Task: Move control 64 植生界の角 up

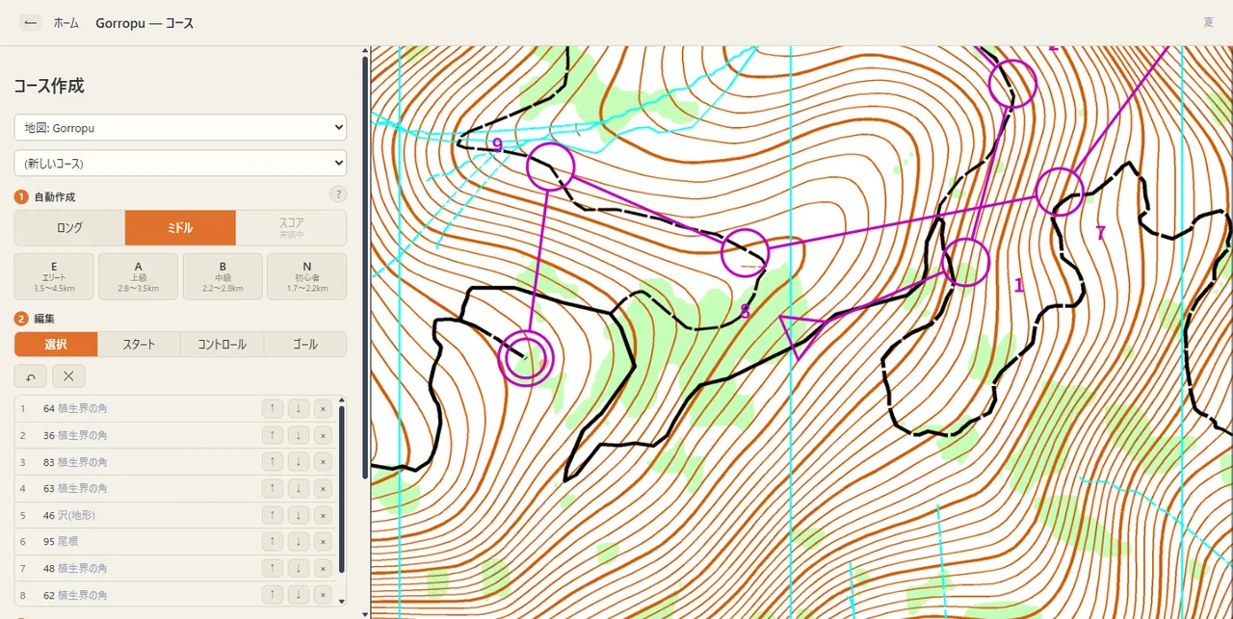Action: [x=273, y=408]
